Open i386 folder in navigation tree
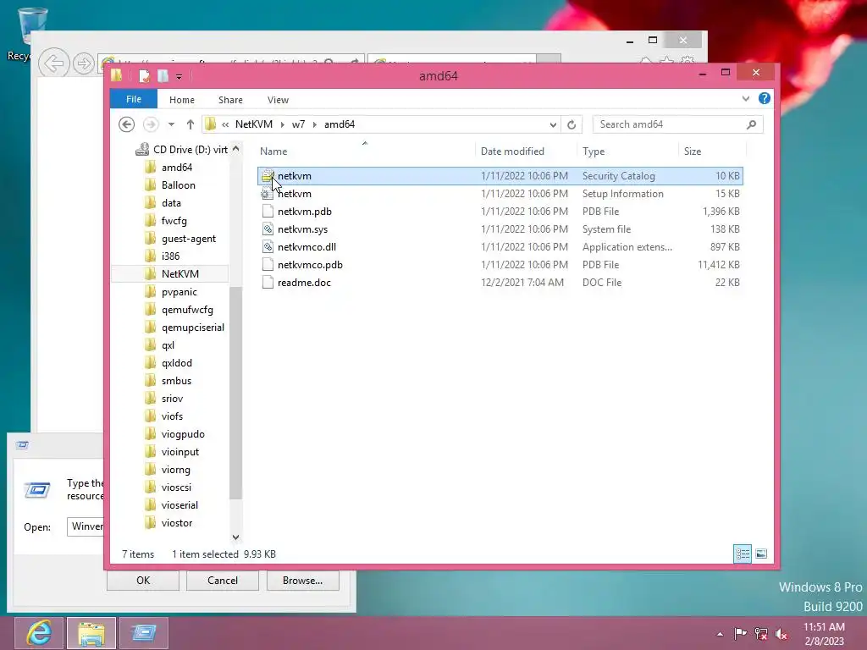This screenshot has width=867, height=650. pos(170,256)
